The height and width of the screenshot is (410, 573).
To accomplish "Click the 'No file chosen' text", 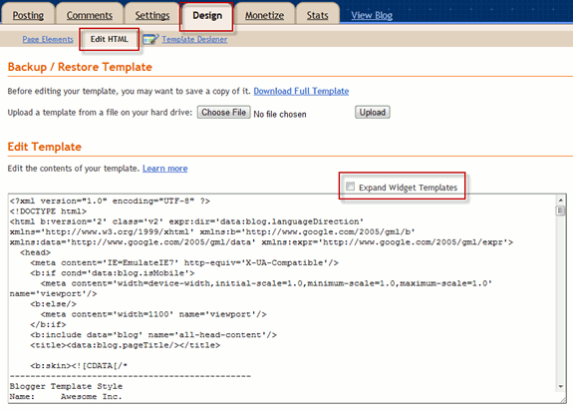I will click(x=280, y=114).
